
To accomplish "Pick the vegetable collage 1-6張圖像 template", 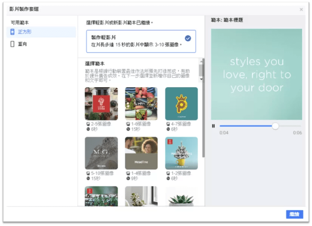I will [x=141, y=103].
